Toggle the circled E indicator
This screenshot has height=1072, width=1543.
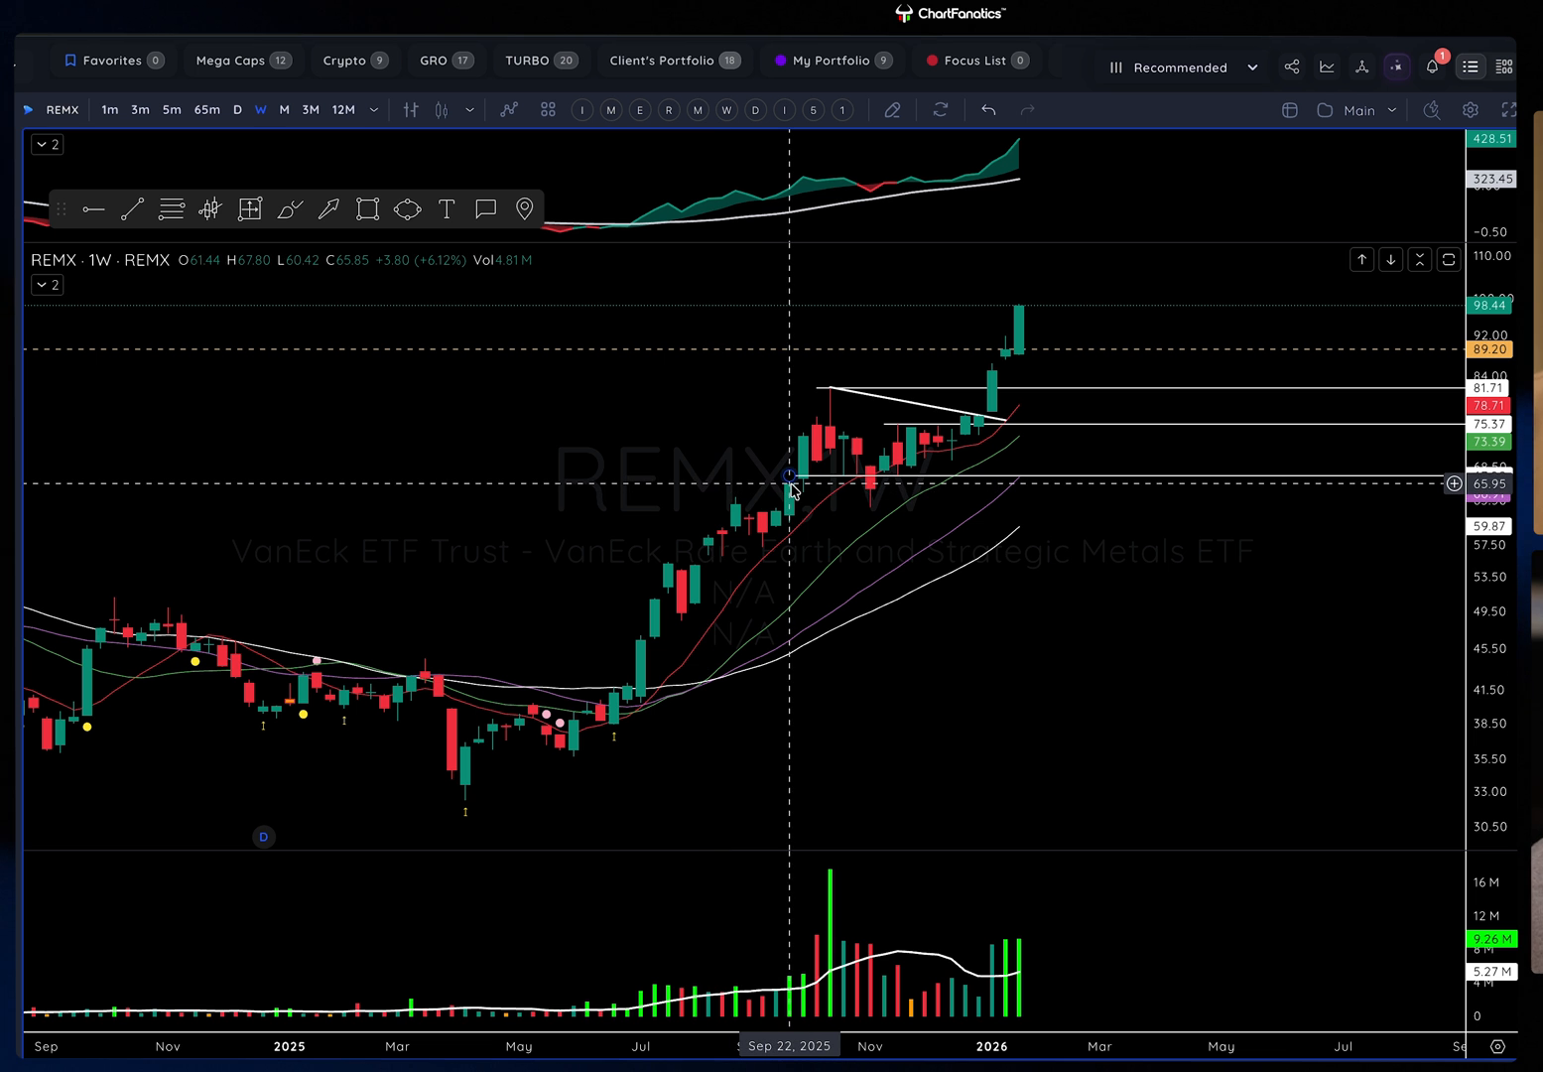coord(640,110)
